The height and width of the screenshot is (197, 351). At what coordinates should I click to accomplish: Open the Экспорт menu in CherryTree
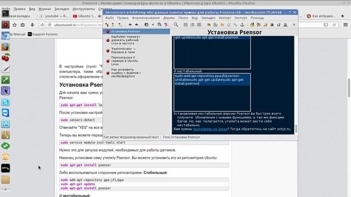click(241, 18)
